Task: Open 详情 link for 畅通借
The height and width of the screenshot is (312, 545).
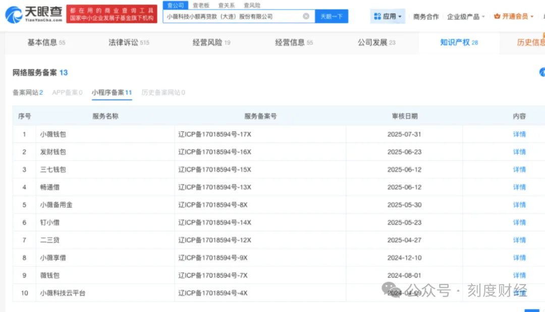Action: coord(519,187)
